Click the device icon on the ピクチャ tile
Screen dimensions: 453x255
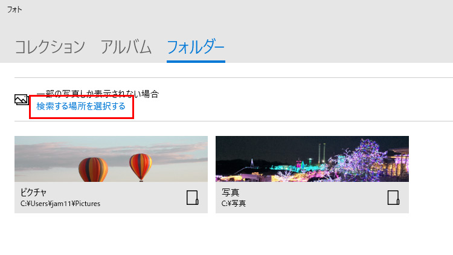click(193, 198)
